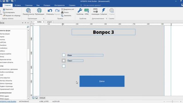Select Combobox item in Toolbox list
The width and height of the screenshot is (183, 103).
pyautogui.click(x=4, y=48)
